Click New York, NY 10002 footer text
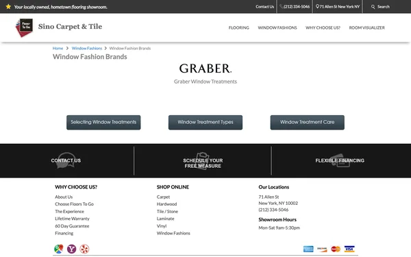 (278, 204)
